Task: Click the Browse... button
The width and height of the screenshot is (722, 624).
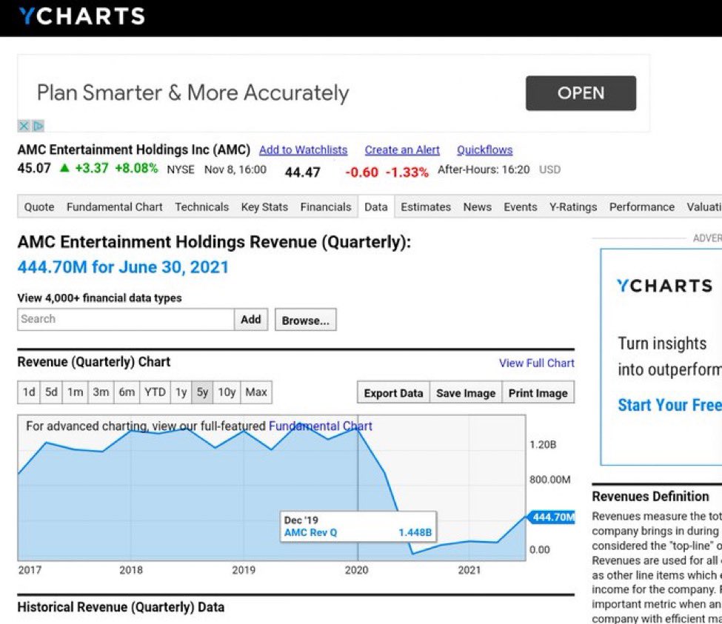Action: 306,320
